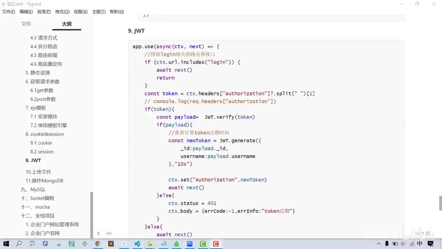This screenshot has width=442, height=249.
Task: Jump to outline item 4.4 拆分路由
Action: click(44, 47)
